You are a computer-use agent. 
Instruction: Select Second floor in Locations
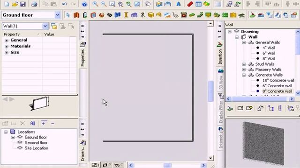point(36,143)
